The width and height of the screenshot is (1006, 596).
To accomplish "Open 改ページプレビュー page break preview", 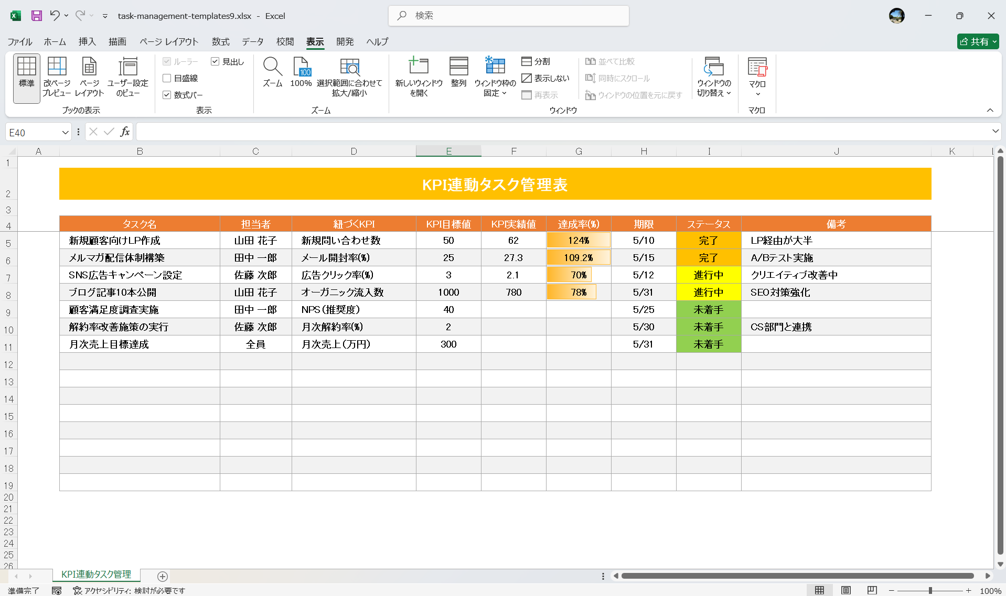I will (57, 79).
